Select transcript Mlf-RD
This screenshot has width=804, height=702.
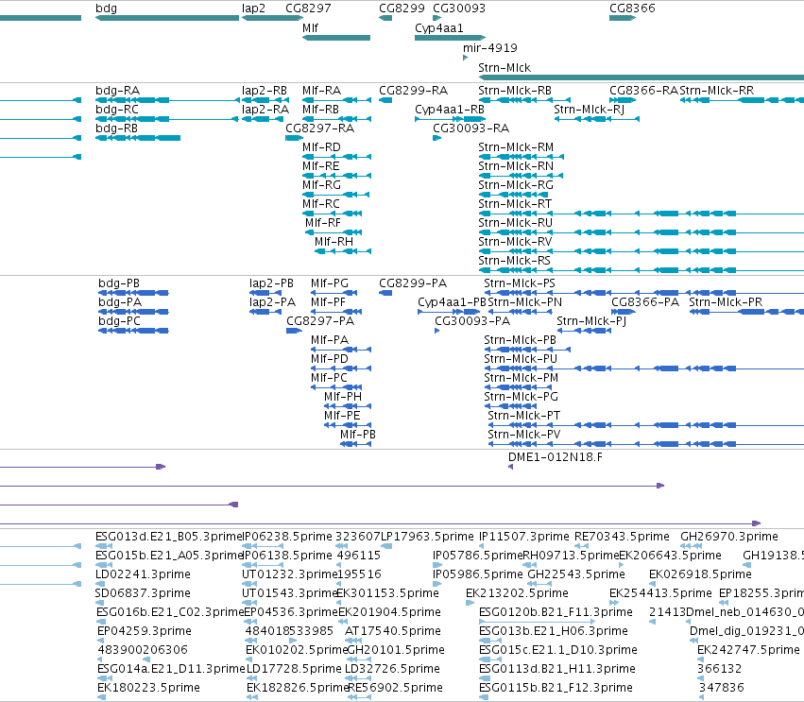[x=321, y=147]
